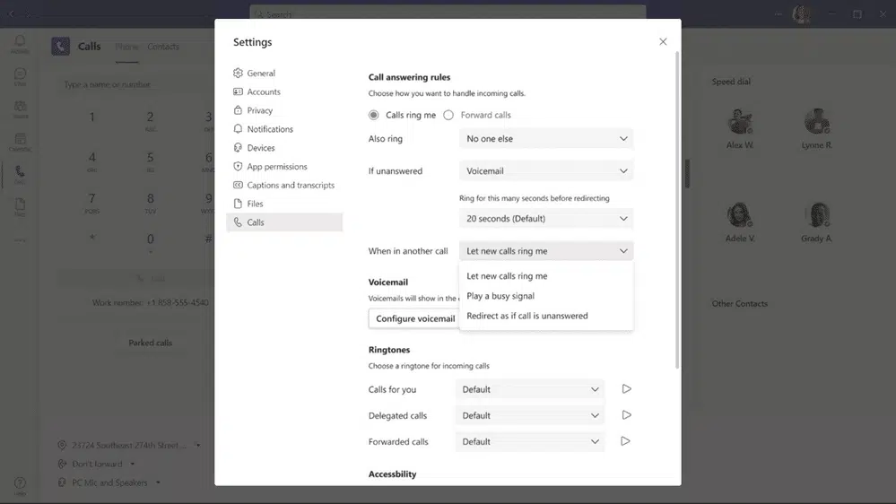Dial digit 5 on the keypad
This screenshot has width=896, height=504.
[151, 160]
